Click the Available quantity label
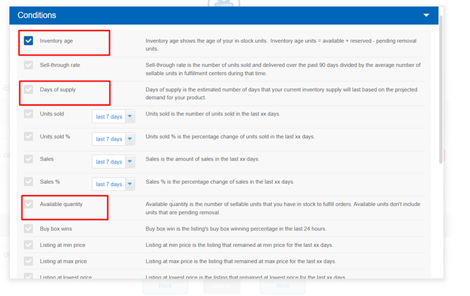Image resolution: width=470 pixels, height=296 pixels. click(x=61, y=204)
